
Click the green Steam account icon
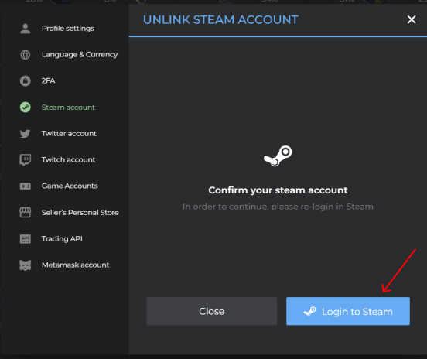pyautogui.click(x=26, y=108)
